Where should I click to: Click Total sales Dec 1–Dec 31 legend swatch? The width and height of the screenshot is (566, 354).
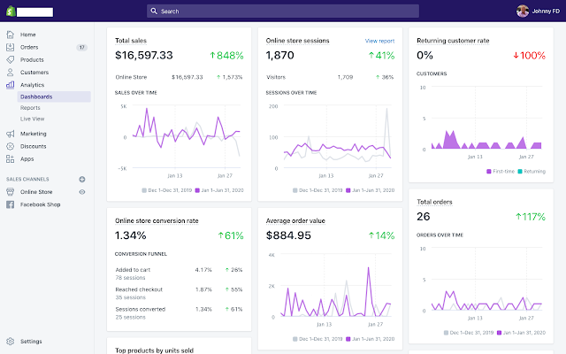144,190
